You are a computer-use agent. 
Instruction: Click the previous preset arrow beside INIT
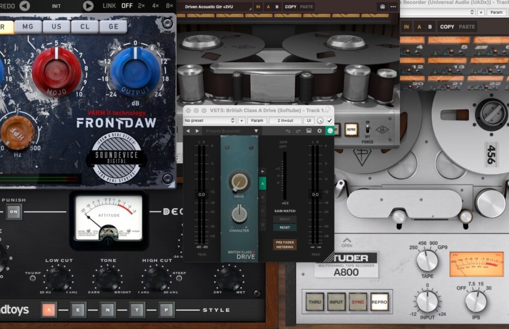(25, 6)
